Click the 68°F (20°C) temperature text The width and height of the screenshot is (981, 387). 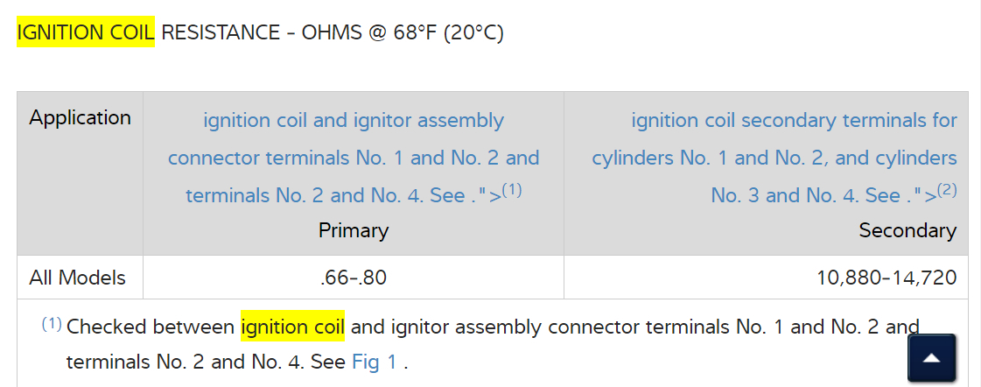point(451,33)
